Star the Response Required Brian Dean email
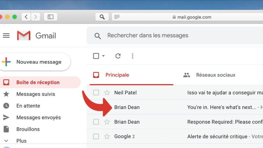Screen dimensions: 263x148 [x=107, y=122]
